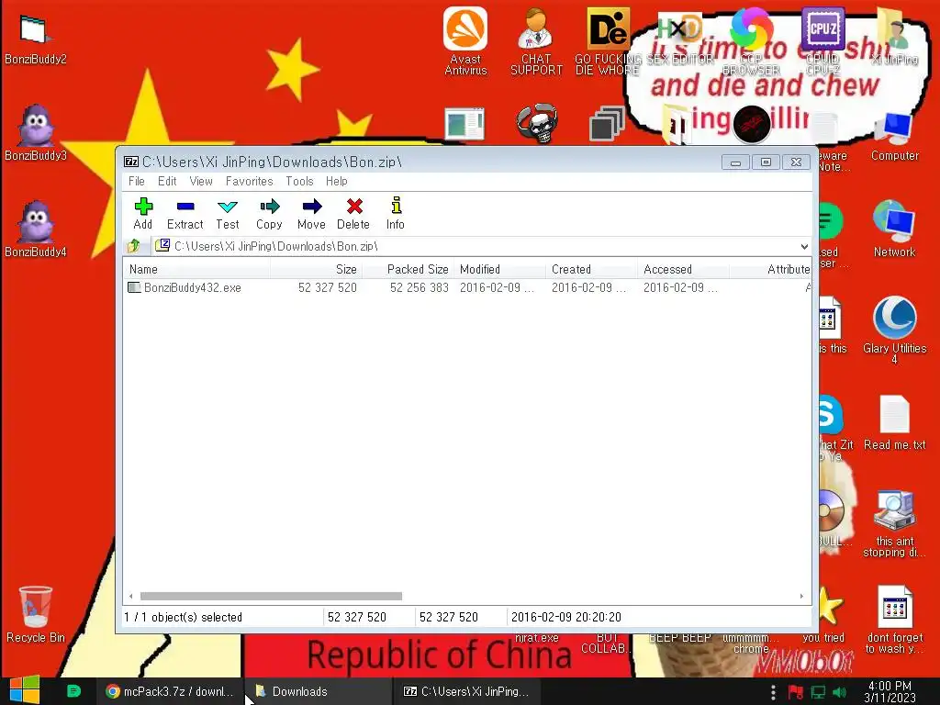Open the Help menu in 7-Zip

(x=336, y=181)
